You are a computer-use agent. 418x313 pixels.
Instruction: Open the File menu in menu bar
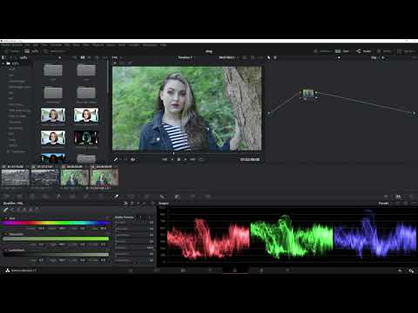[x=27, y=45]
